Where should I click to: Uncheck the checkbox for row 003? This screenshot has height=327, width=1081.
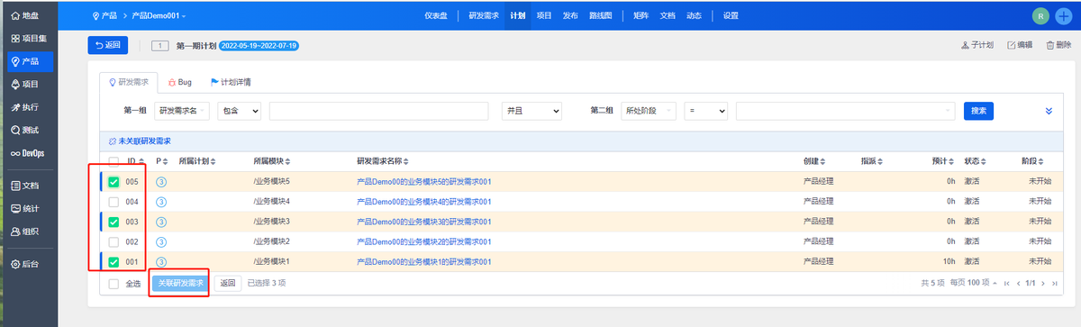pyautogui.click(x=114, y=222)
